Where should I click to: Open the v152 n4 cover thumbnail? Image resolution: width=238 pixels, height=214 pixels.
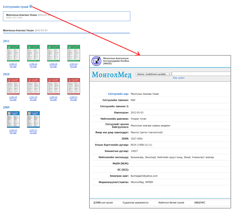13,86
